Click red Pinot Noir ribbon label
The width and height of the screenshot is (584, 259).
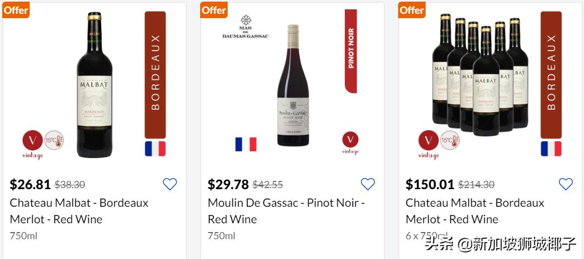coord(351,49)
